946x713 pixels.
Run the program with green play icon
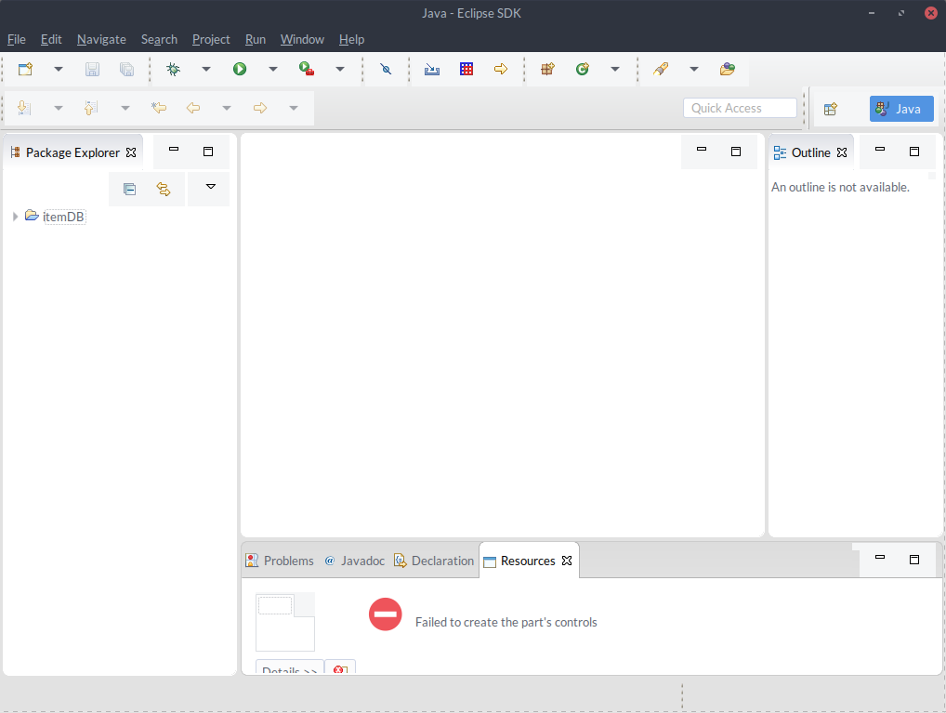tap(240, 70)
